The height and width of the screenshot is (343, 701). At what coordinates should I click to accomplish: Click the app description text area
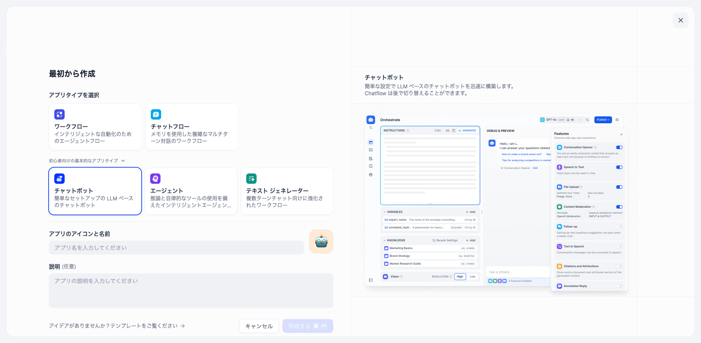191,290
